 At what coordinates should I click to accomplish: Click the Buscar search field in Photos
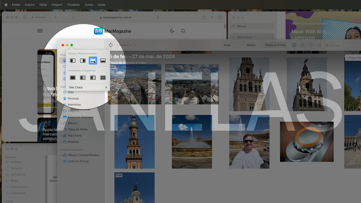pyautogui.click(x=342, y=45)
